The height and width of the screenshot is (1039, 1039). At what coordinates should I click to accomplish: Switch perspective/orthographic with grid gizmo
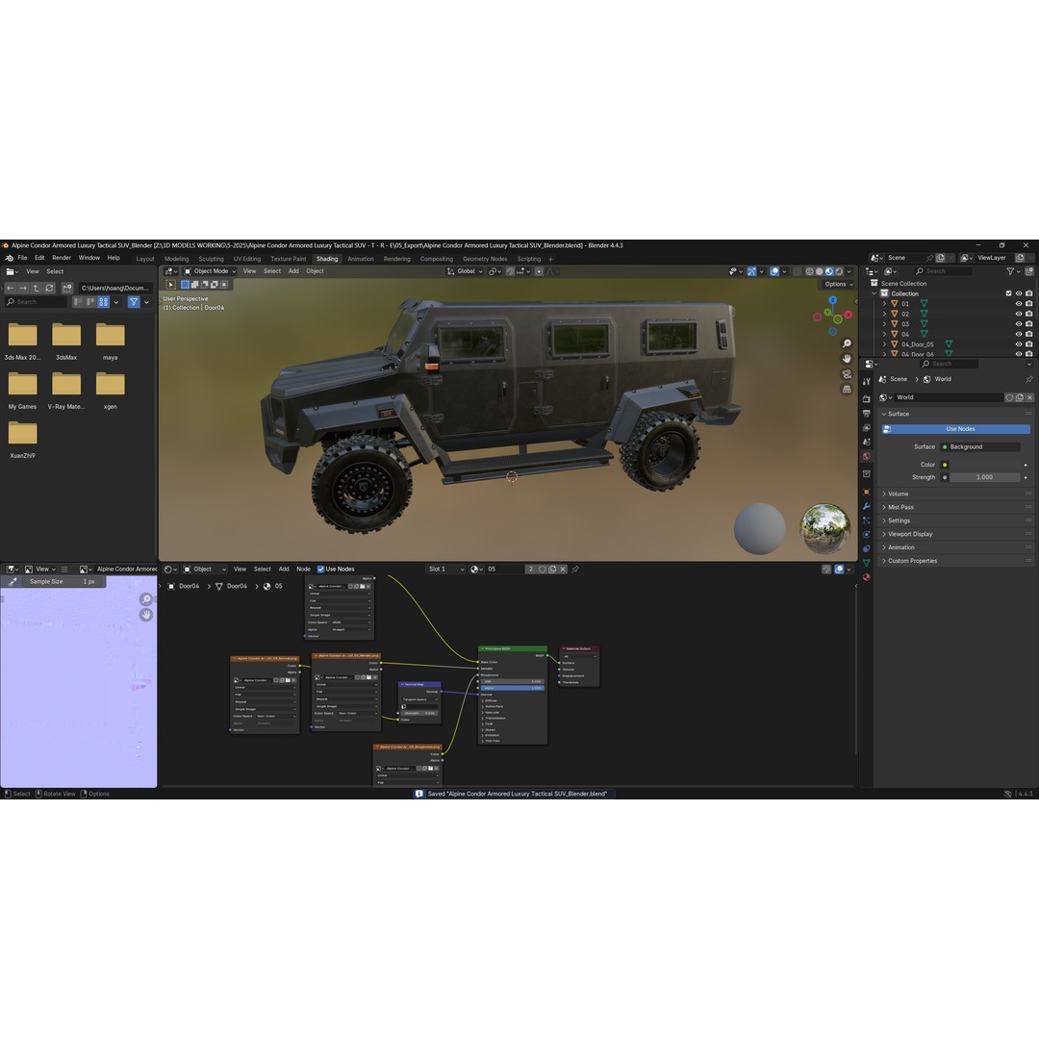pyautogui.click(x=847, y=389)
